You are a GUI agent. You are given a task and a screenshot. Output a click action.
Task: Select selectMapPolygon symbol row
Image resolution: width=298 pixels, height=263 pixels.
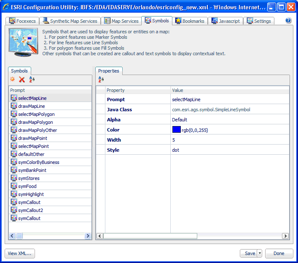[x=50, y=114]
